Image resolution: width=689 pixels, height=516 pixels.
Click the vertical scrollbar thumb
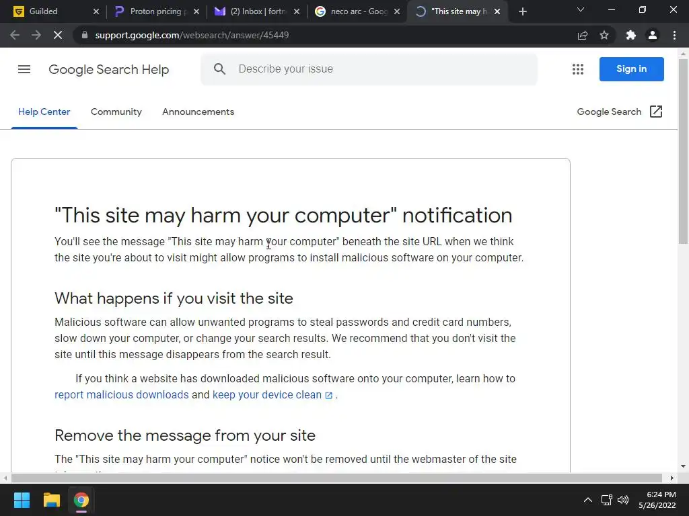683,151
